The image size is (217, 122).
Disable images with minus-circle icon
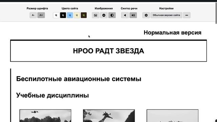104,15
